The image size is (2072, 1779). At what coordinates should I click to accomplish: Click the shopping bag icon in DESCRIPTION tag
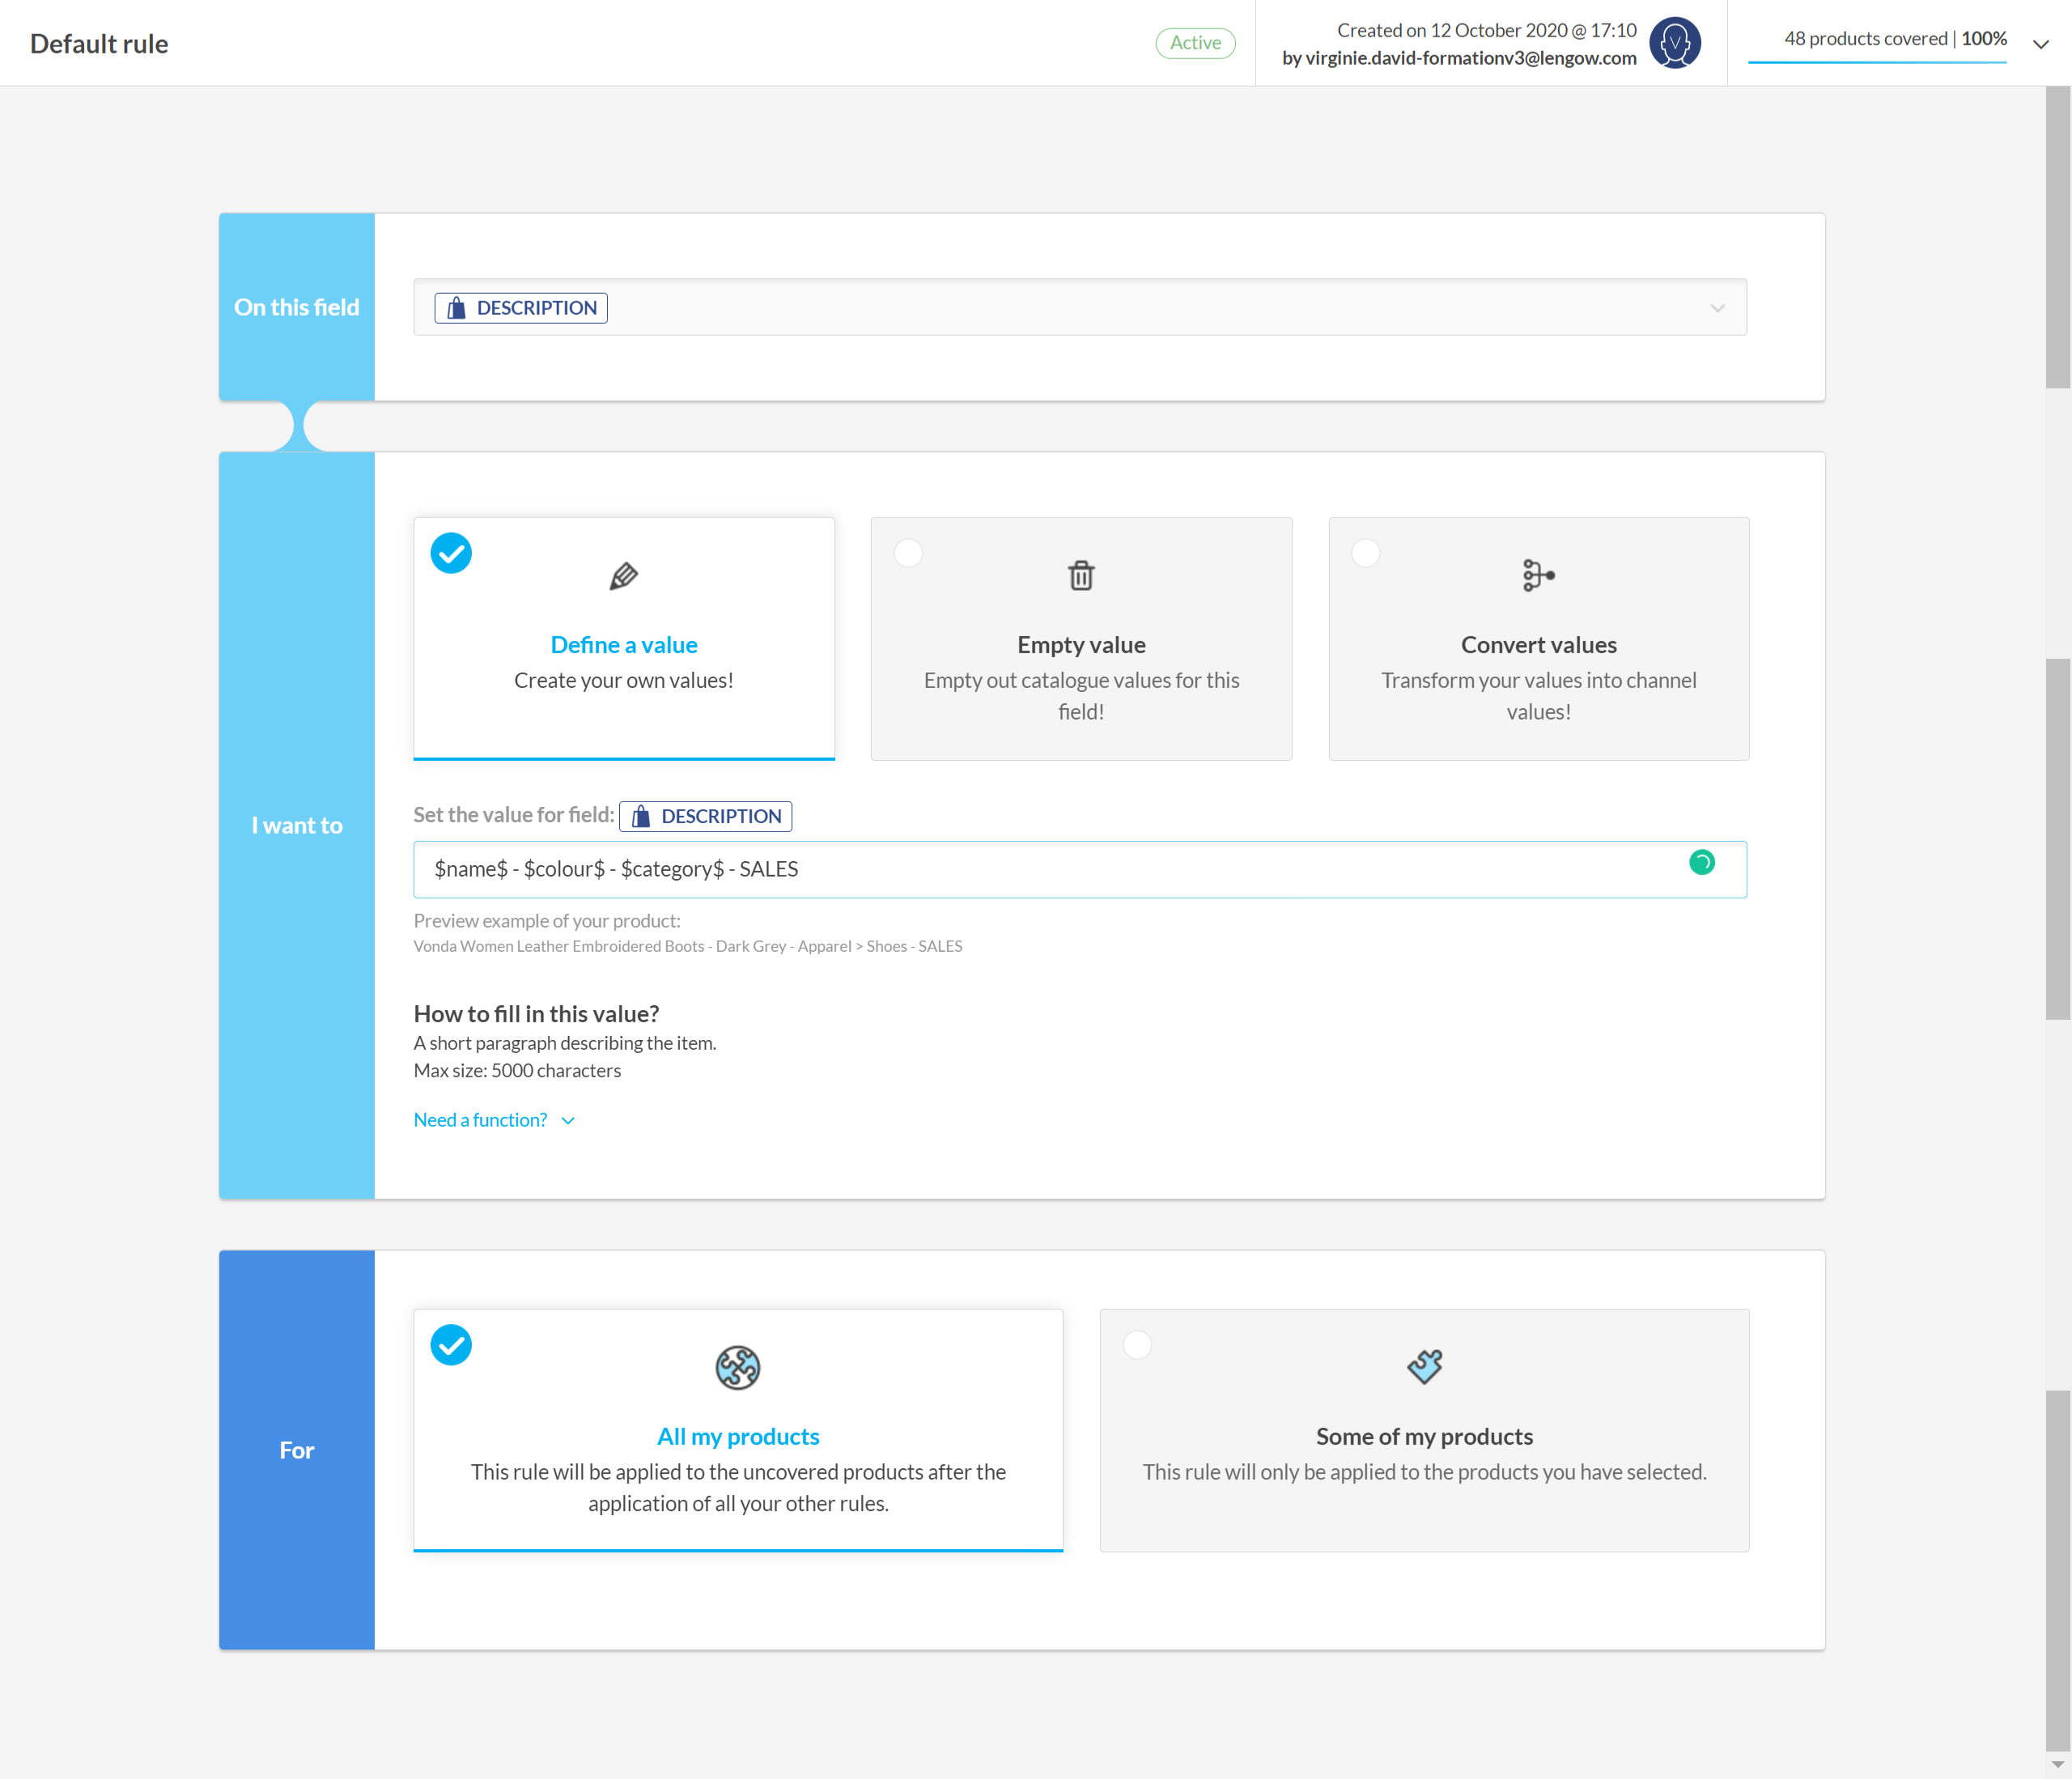coord(456,308)
